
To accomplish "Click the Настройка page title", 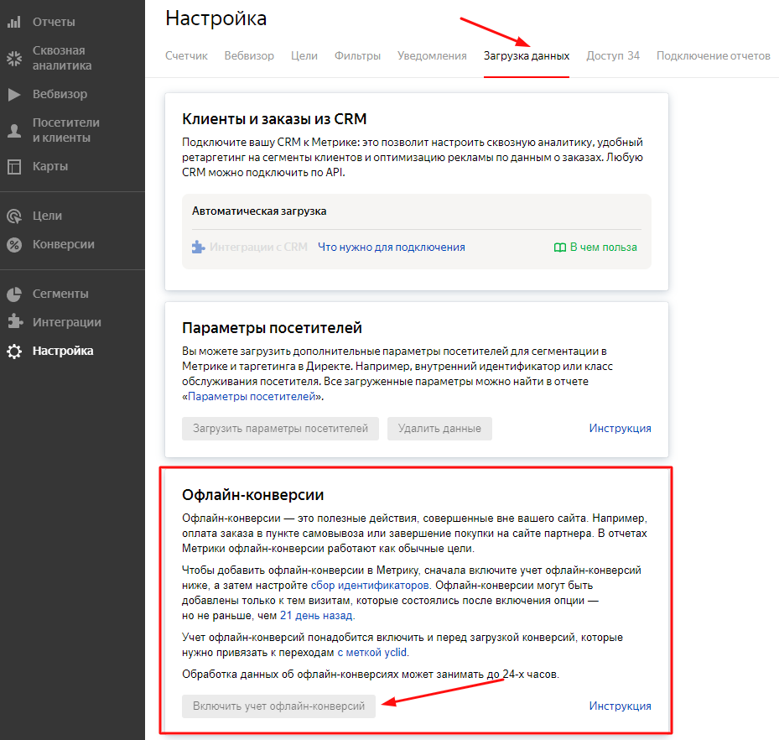I will (x=216, y=19).
